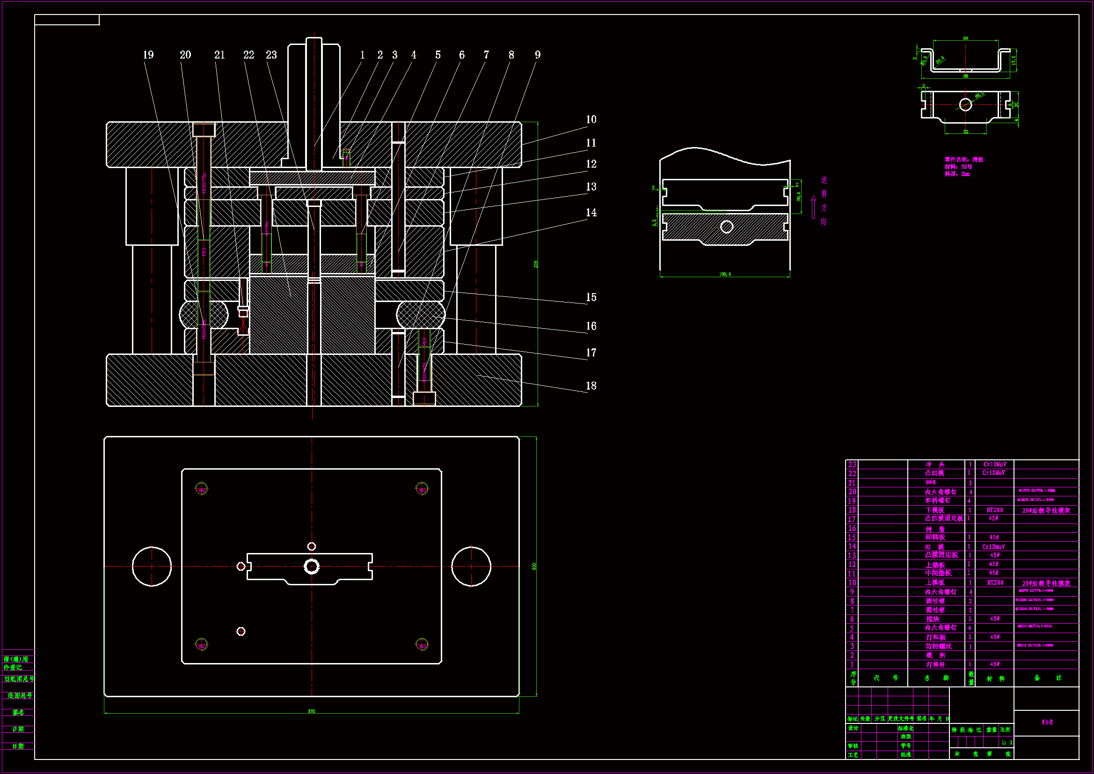This screenshot has width=1094, height=774.
Task: Select circular hole in hatched strip layout
Action: tap(727, 227)
